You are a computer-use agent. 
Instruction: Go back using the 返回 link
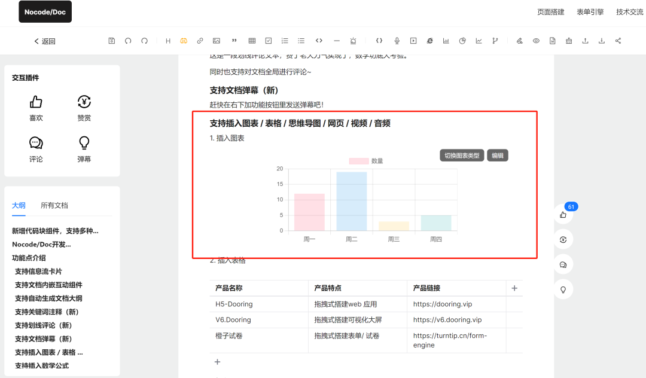45,41
